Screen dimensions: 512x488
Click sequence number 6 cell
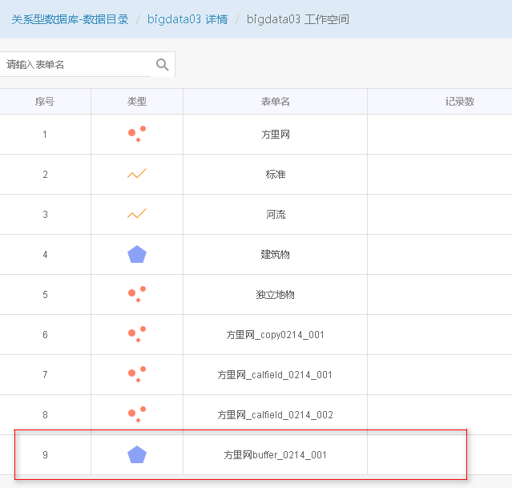click(45, 335)
